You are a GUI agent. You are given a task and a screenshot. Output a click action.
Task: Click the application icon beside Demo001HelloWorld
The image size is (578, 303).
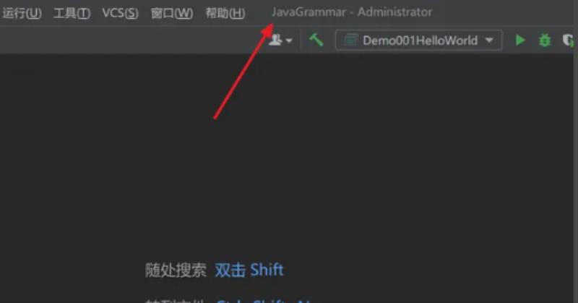pyautogui.click(x=350, y=40)
